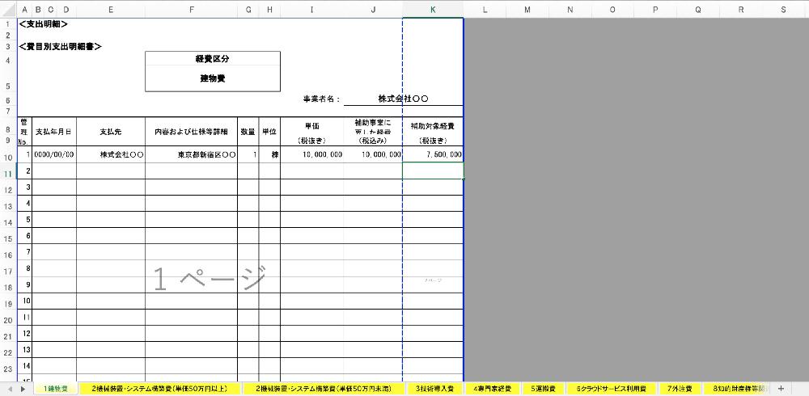Click management No. 13 cell

(25, 350)
